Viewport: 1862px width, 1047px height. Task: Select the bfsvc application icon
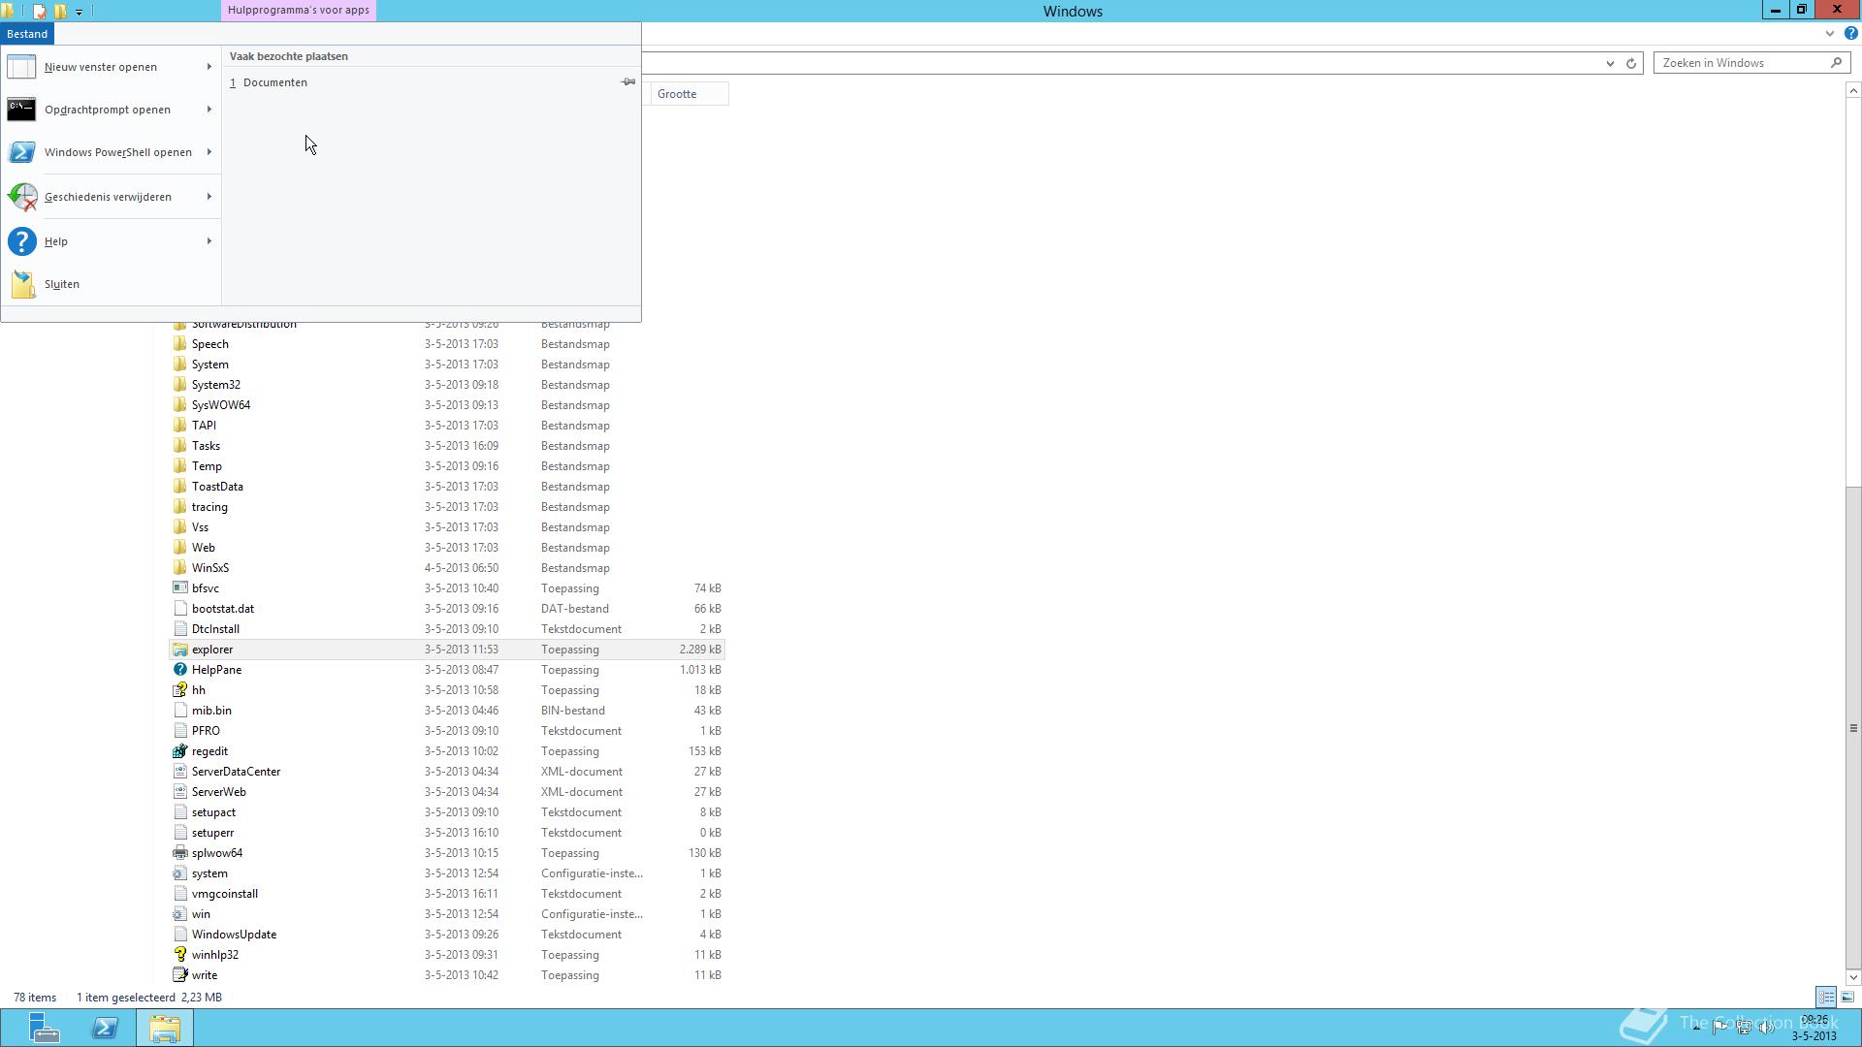point(180,588)
